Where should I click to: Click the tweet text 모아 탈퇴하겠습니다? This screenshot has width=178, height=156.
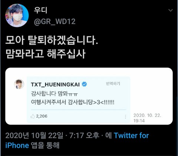point(52,40)
